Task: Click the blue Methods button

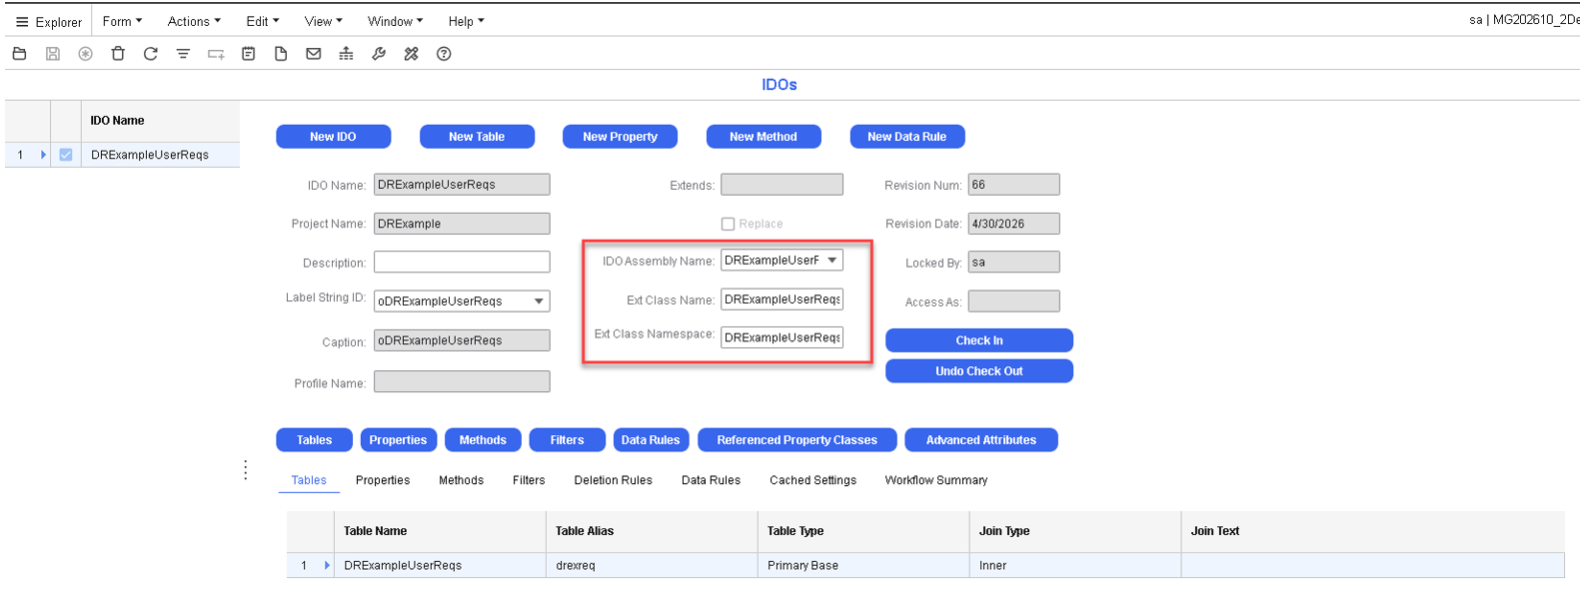Action: (x=483, y=440)
